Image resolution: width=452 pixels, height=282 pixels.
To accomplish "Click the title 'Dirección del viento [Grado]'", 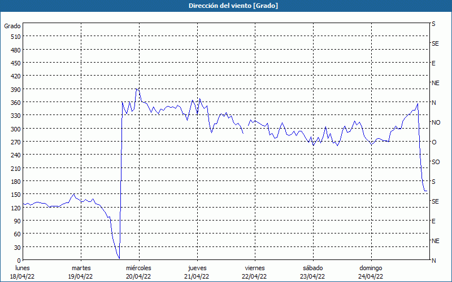I will 233,6.
